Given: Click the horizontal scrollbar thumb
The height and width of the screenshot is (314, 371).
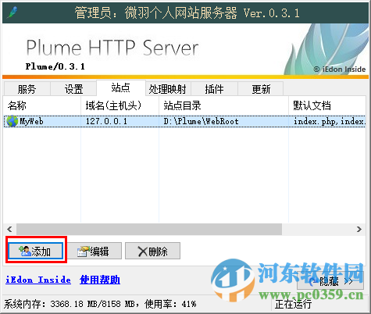Looking at the screenshot, I should tap(149, 229).
